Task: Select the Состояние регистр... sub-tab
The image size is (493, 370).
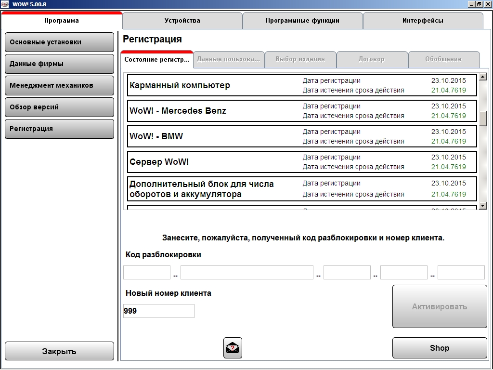Action: [x=157, y=59]
